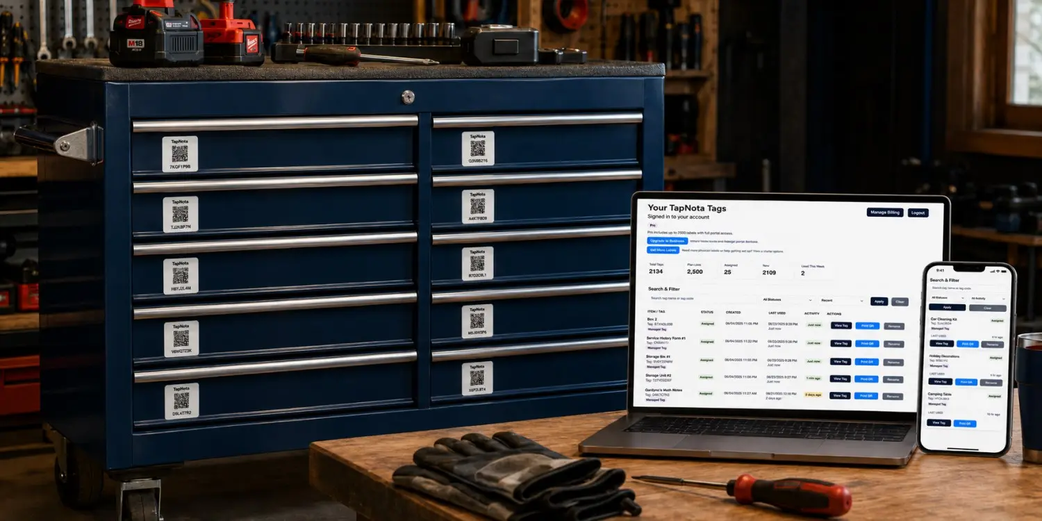Click the Upgrade to Business button
The height and width of the screenshot is (521, 1042).
(x=668, y=241)
